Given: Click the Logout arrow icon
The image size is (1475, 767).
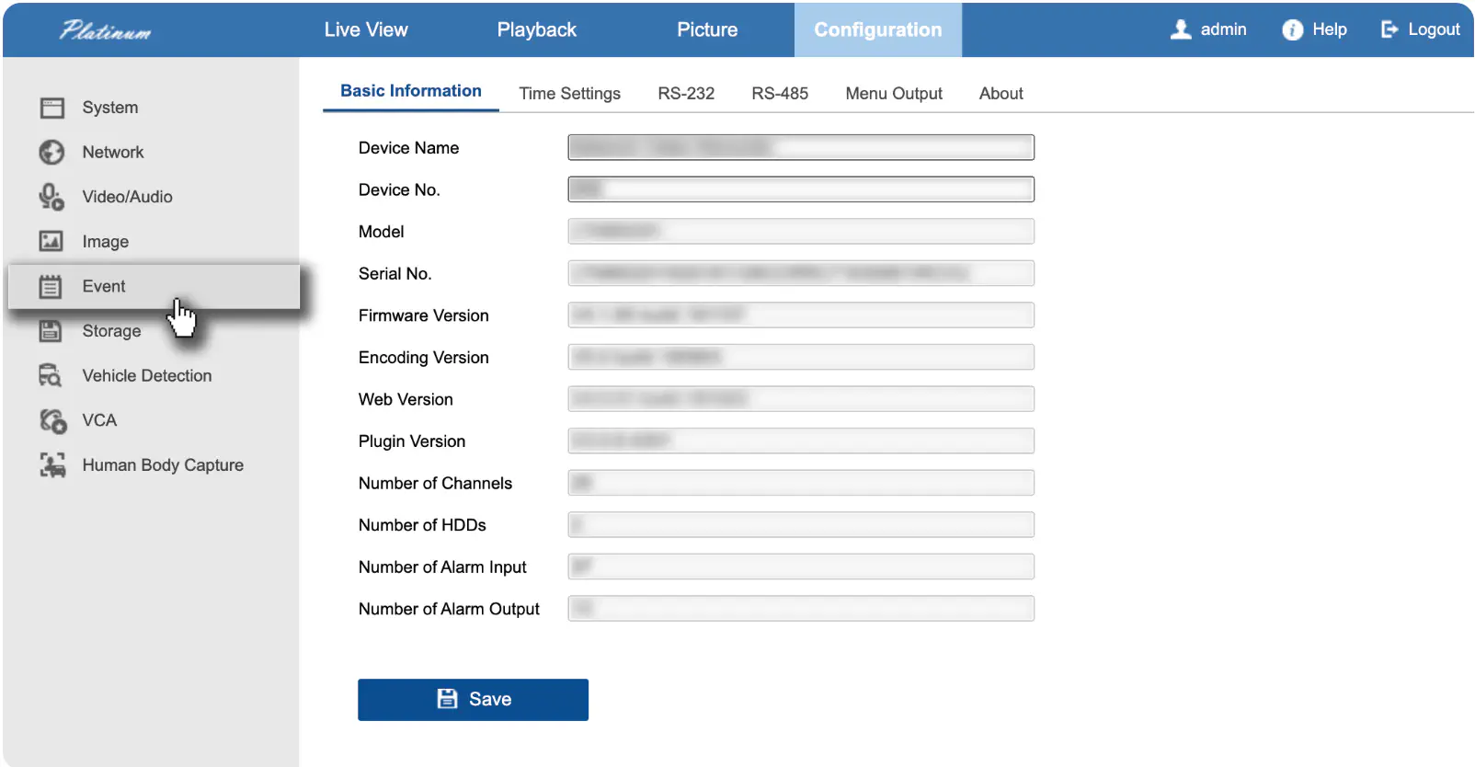Looking at the screenshot, I should click(x=1389, y=29).
